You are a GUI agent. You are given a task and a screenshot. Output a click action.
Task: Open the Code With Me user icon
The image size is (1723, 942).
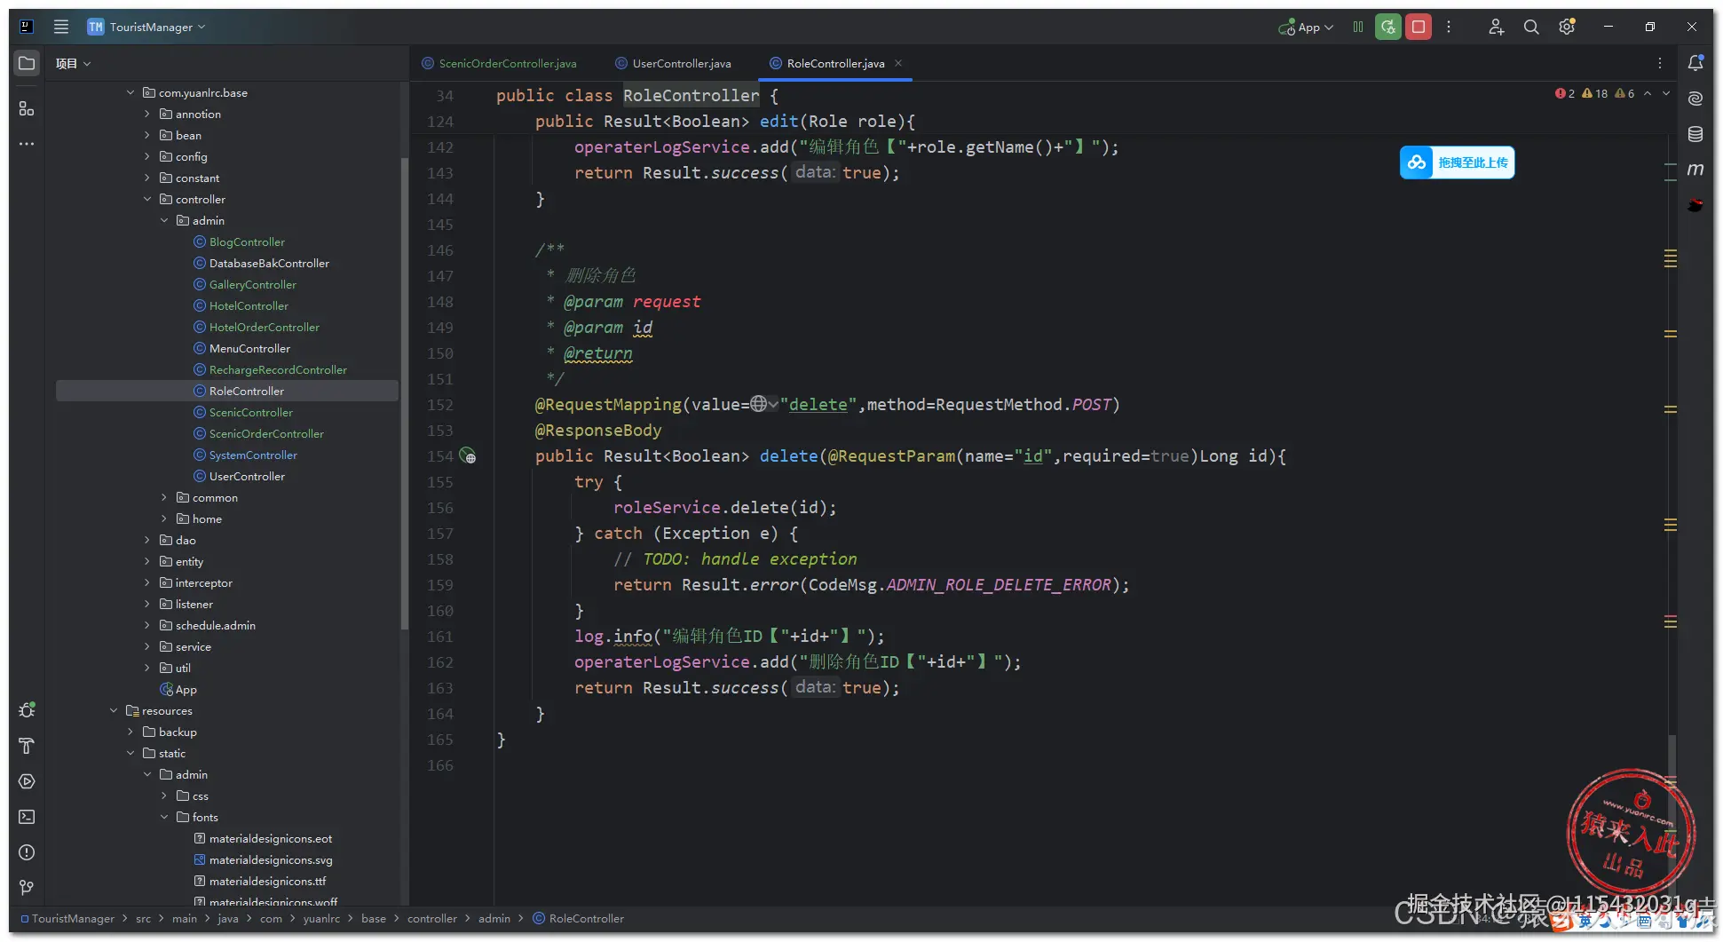click(x=1496, y=27)
